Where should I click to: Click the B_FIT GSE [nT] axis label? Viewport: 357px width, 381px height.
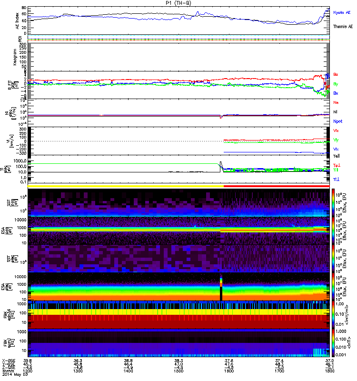click(x=13, y=85)
